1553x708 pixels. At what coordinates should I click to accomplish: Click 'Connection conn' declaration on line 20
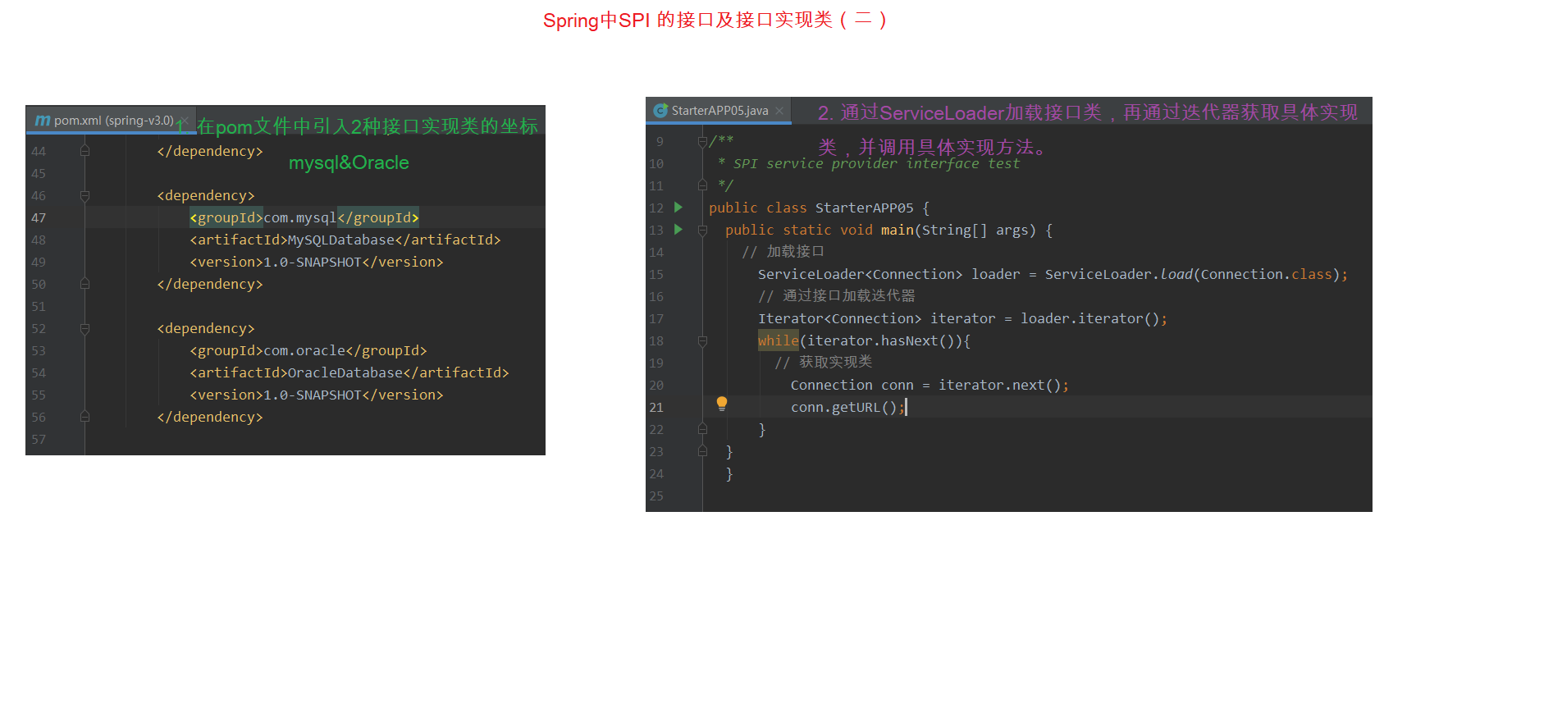click(852, 385)
